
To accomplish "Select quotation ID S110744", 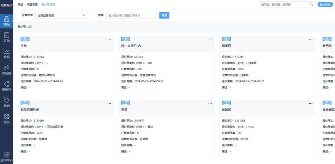I will pos(38,57).
